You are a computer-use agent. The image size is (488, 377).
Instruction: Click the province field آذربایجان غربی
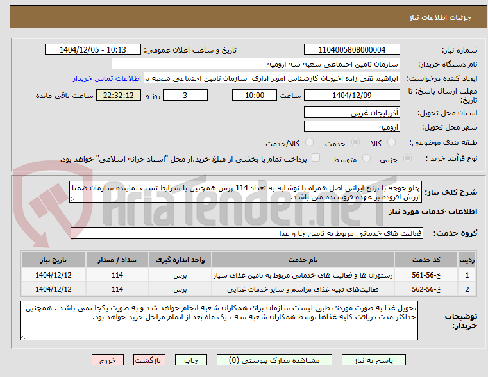[x=351, y=113]
